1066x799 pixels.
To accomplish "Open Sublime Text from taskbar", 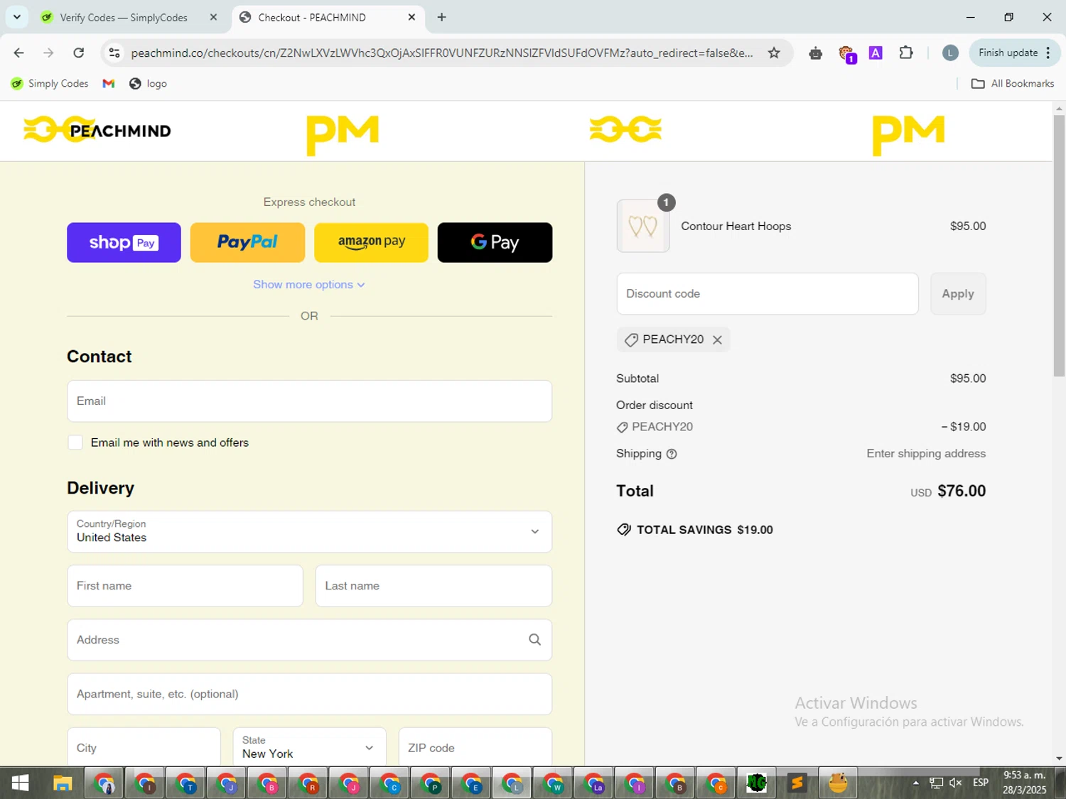I will pos(797,783).
